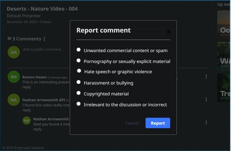
Task: Open comments options menu next to 3 Comments
Action: (x=44, y=39)
